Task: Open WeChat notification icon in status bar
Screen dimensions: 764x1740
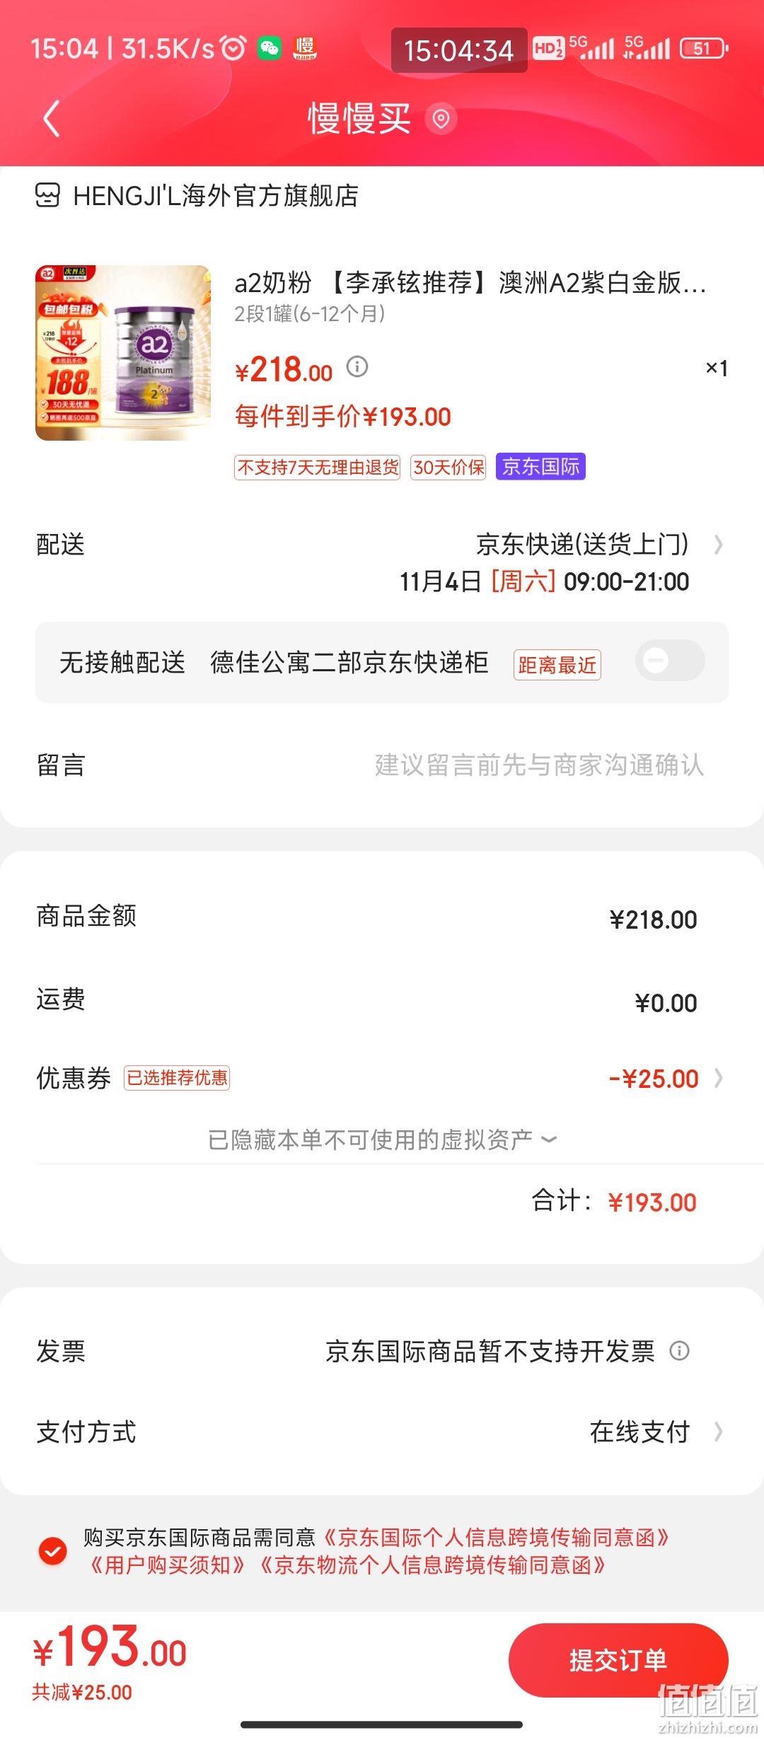Action: pos(270,48)
